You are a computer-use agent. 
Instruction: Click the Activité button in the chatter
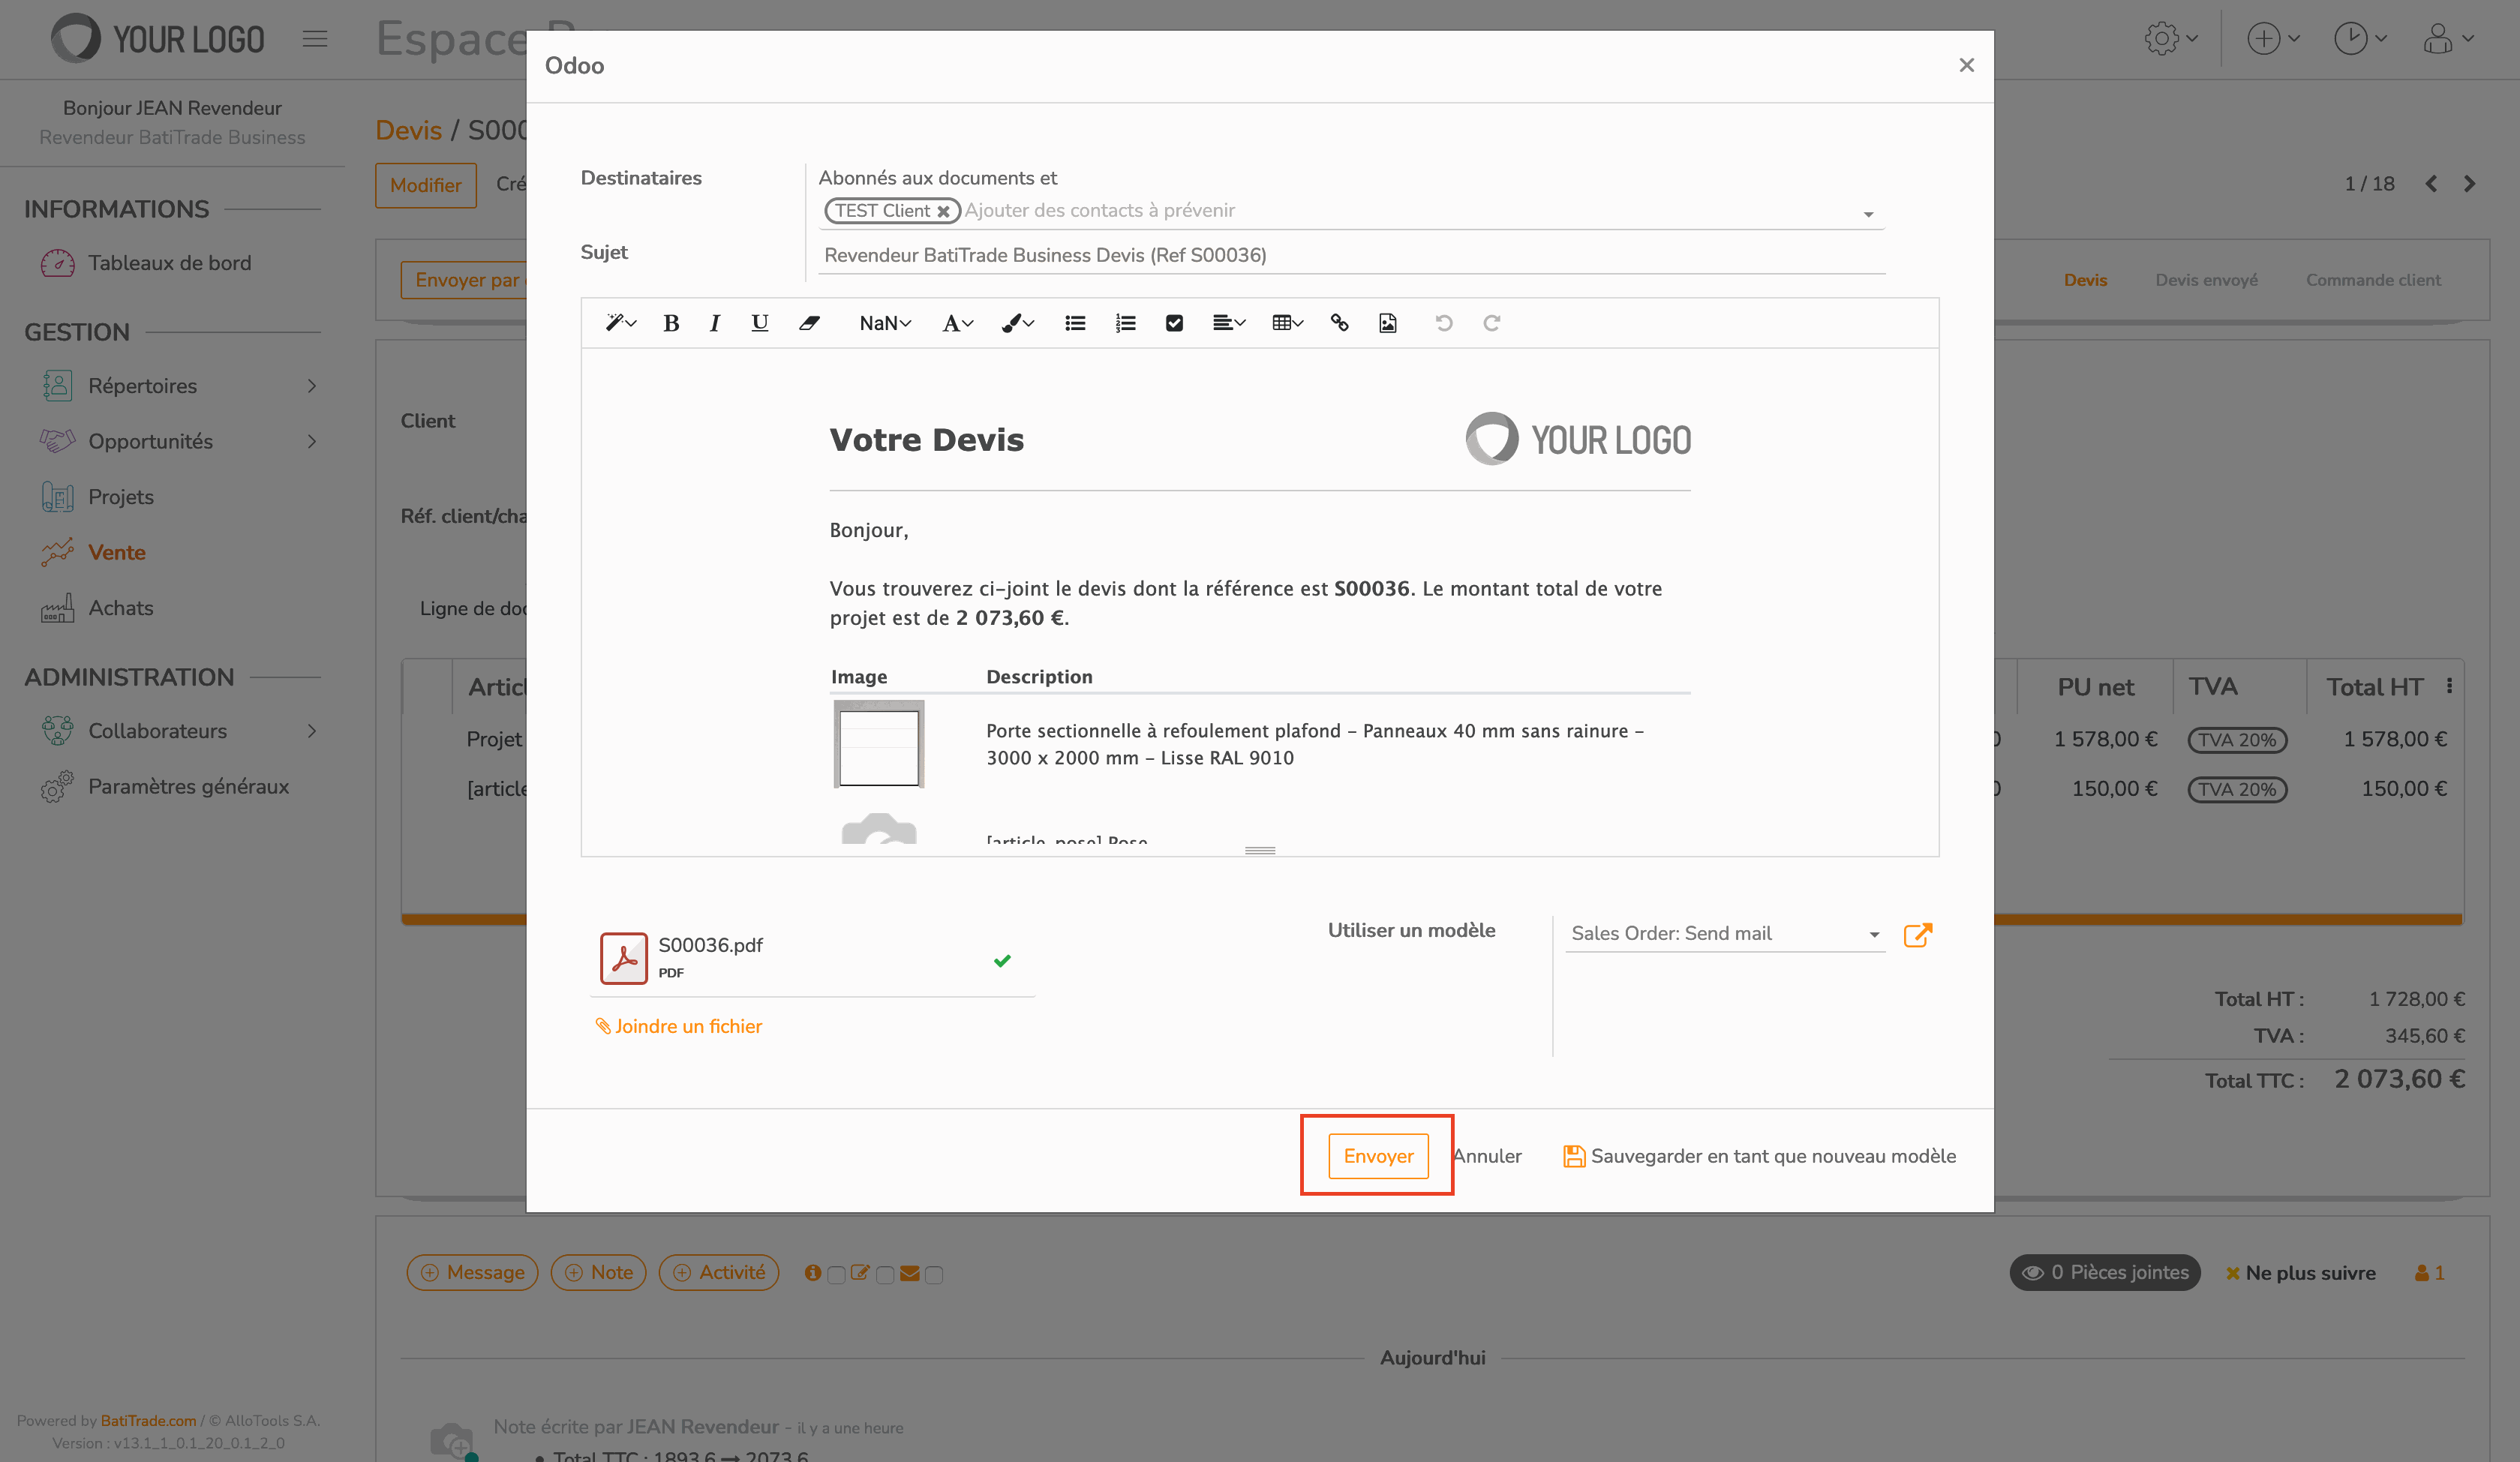719,1273
